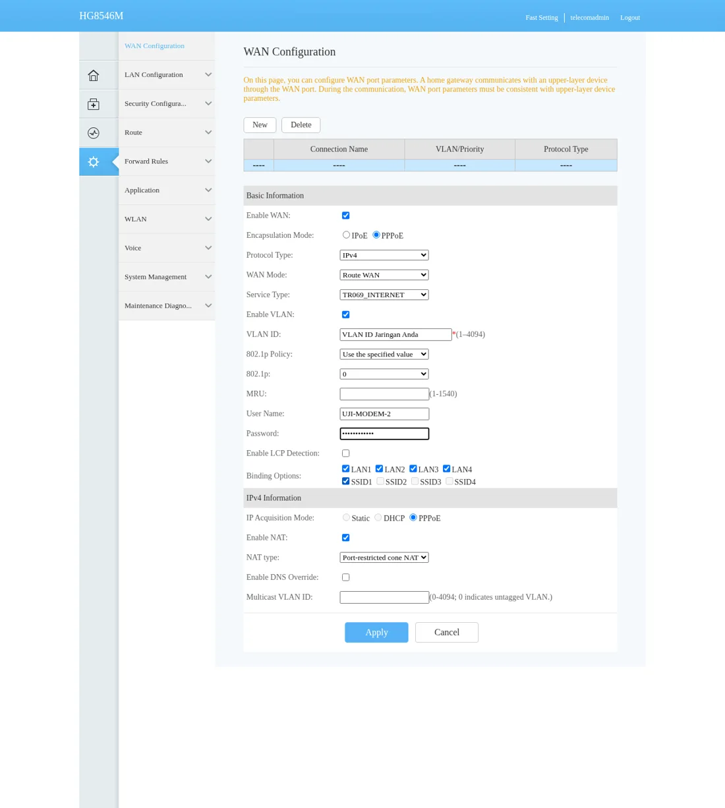Uncheck the LAN2 binding option

(379, 469)
